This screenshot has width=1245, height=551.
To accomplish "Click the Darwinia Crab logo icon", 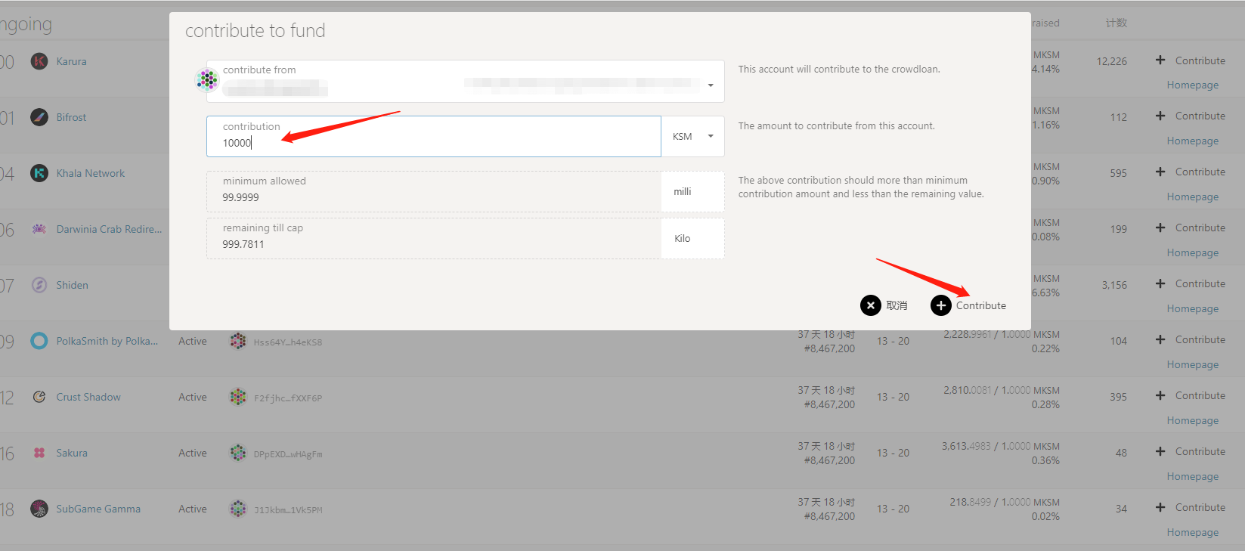I will (x=39, y=229).
